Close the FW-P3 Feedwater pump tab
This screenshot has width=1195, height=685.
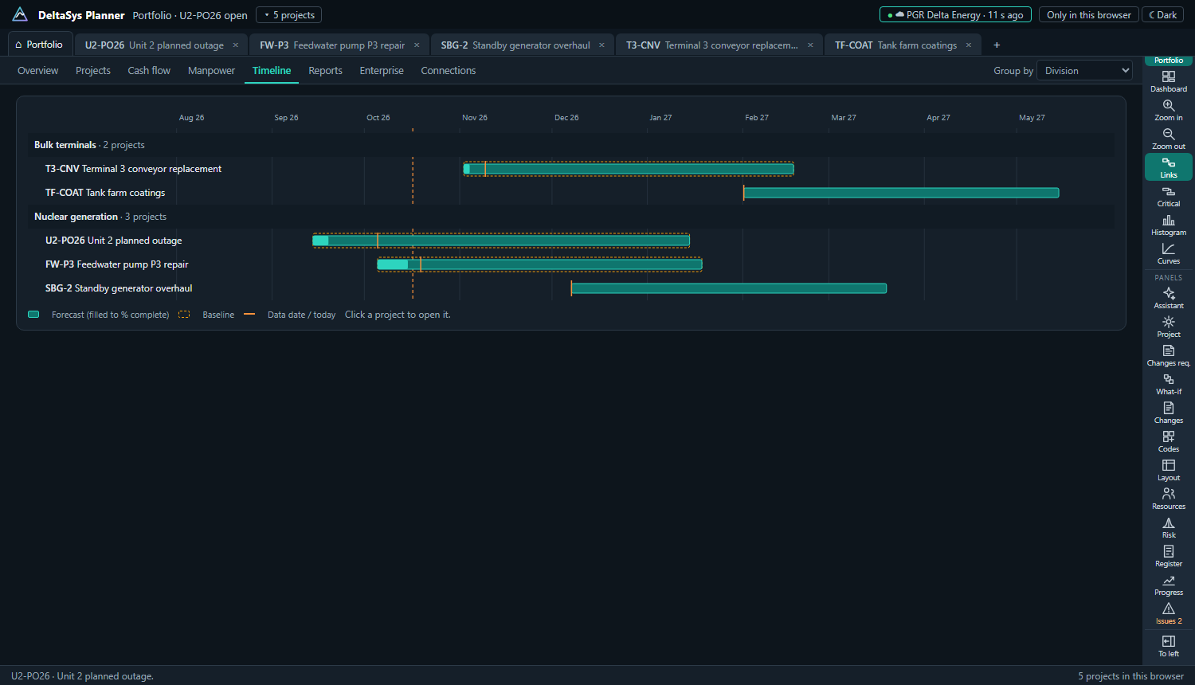pyautogui.click(x=417, y=45)
